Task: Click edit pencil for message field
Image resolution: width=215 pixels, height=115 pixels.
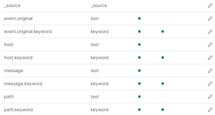Action: (210, 71)
